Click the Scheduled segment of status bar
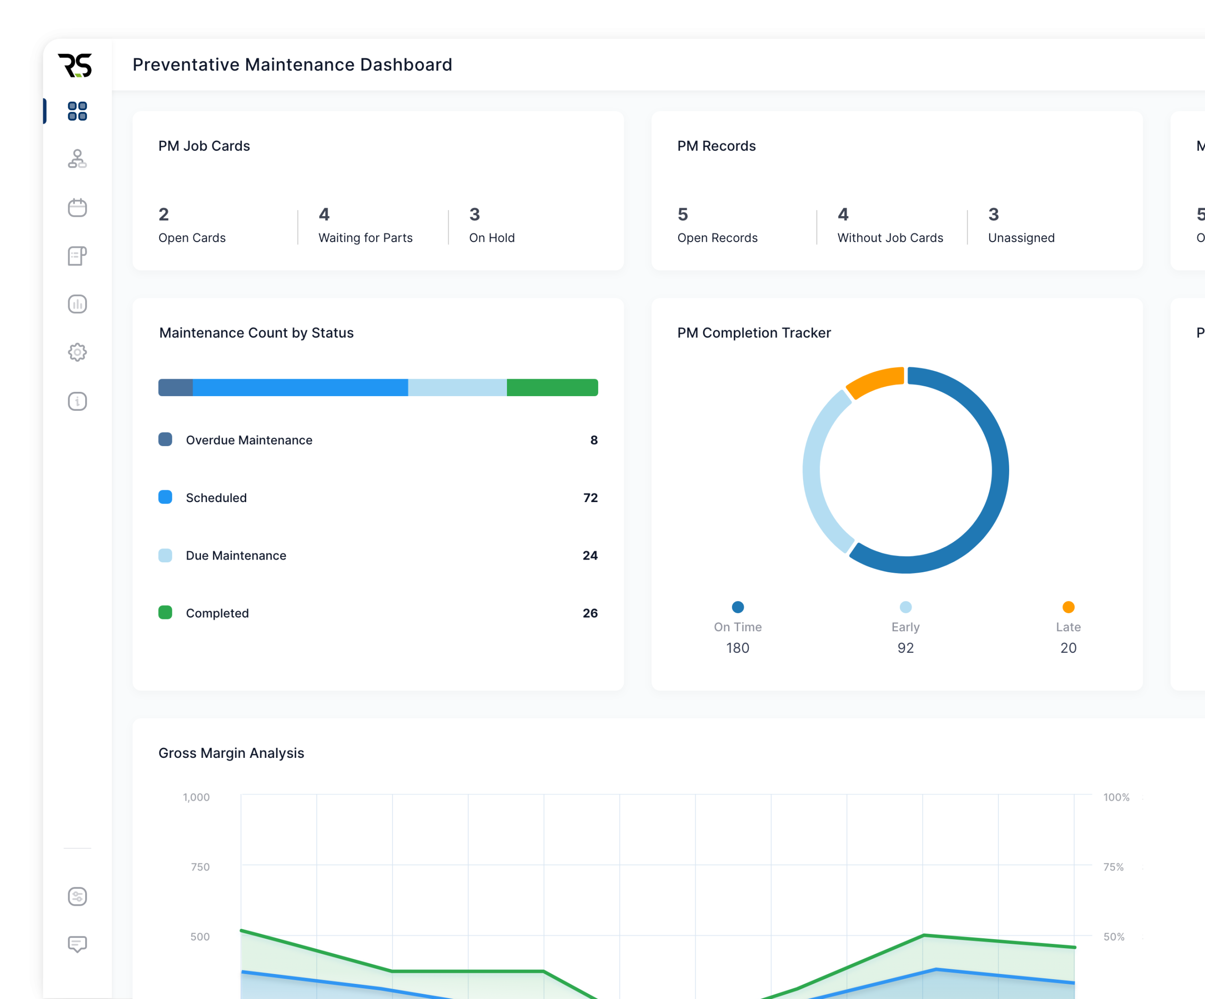 point(300,388)
